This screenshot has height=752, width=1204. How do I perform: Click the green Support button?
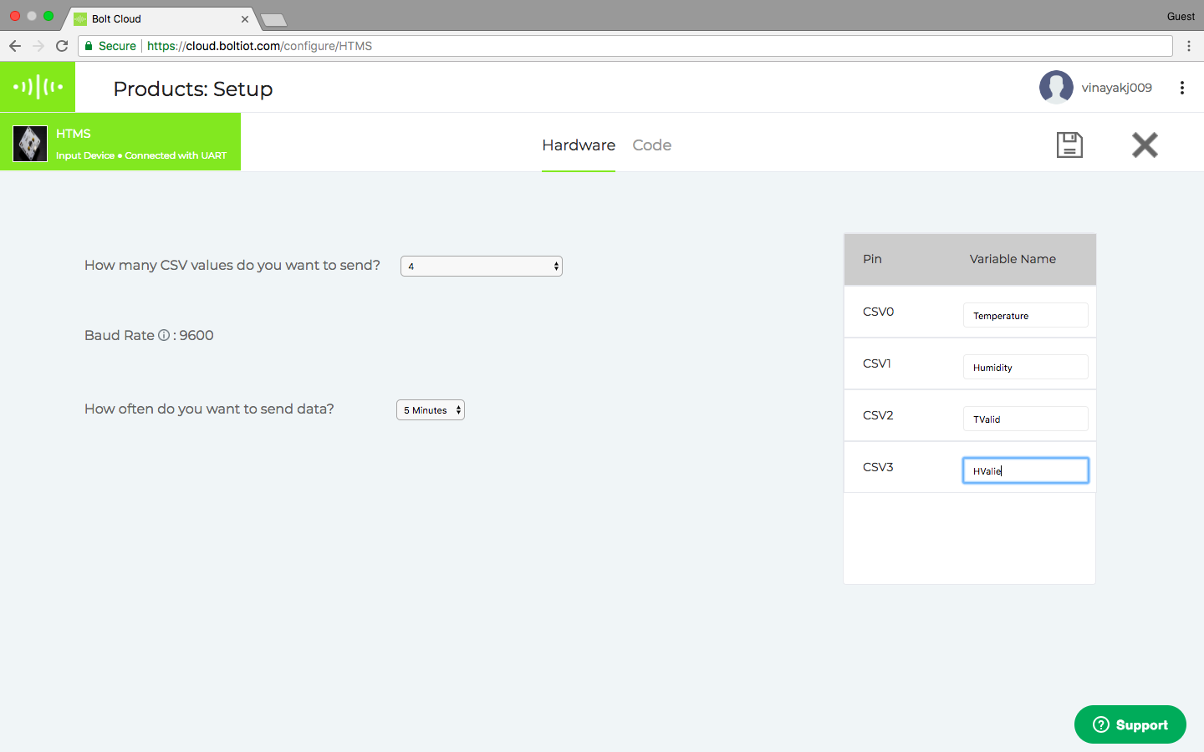pos(1130,724)
